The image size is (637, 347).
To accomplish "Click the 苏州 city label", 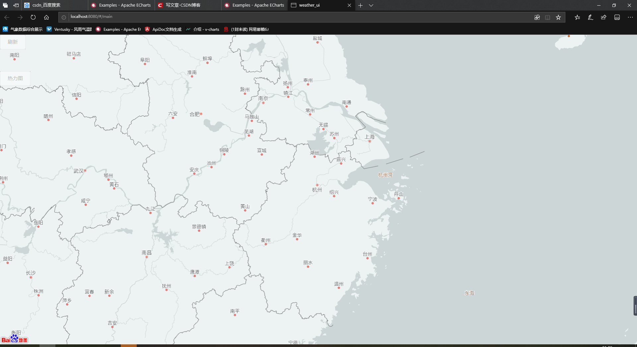I will tap(334, 134).
